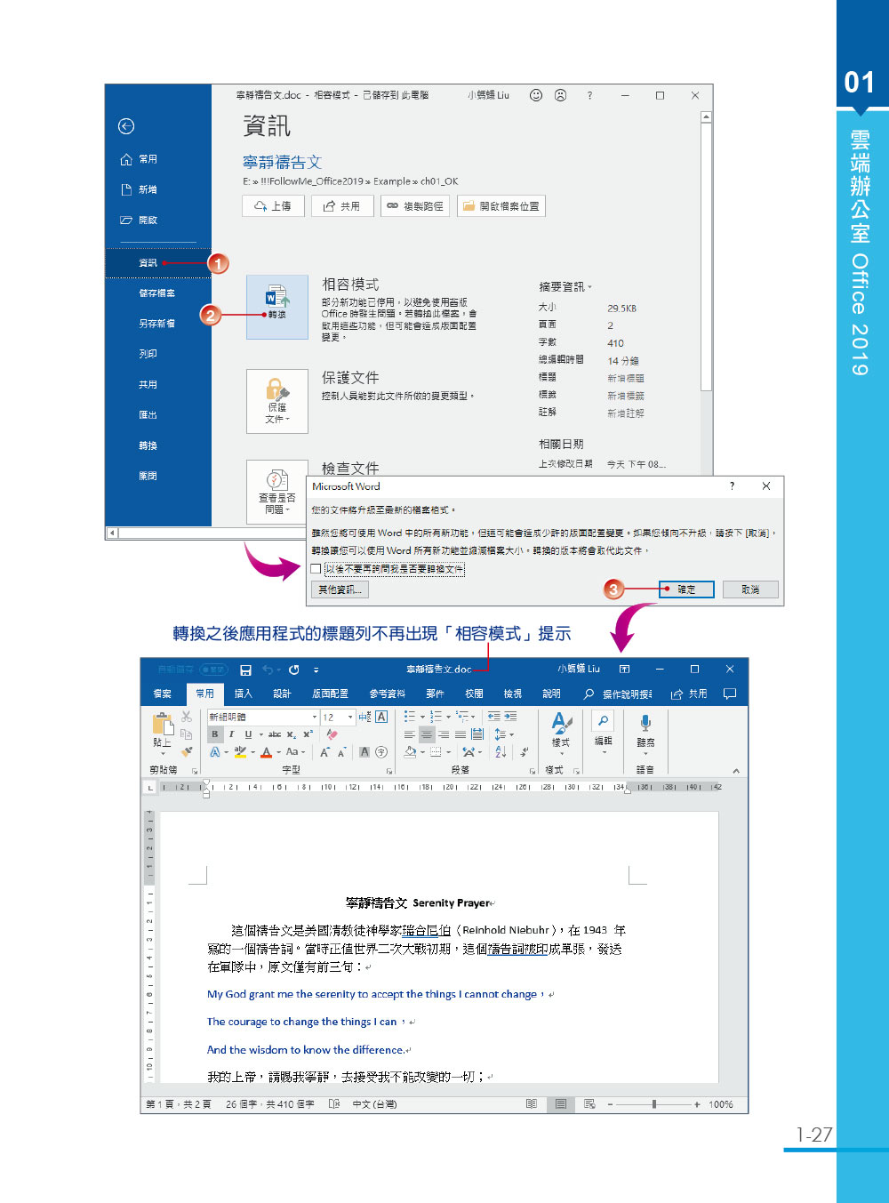889x1203 pixels.
Task: Open the Insert (插入) ribbon tab
Action: pos(243,694)
